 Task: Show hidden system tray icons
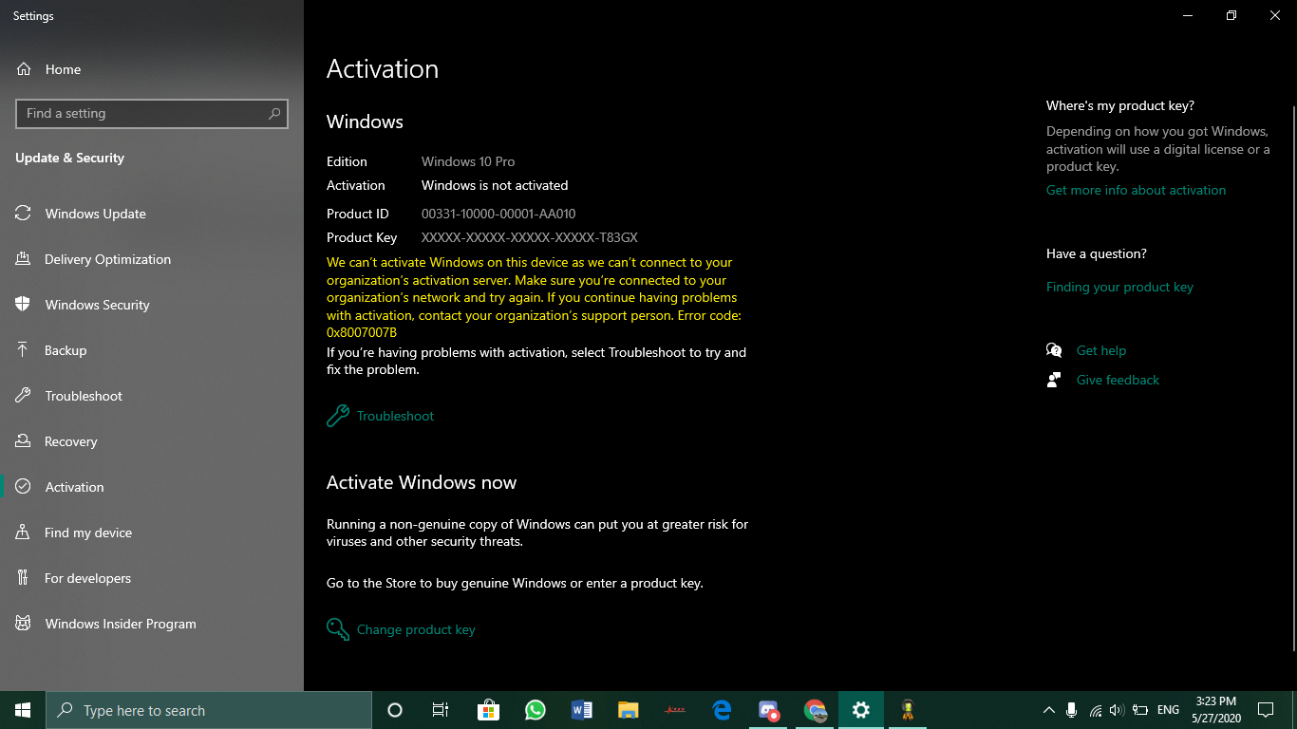[1048, 710]
